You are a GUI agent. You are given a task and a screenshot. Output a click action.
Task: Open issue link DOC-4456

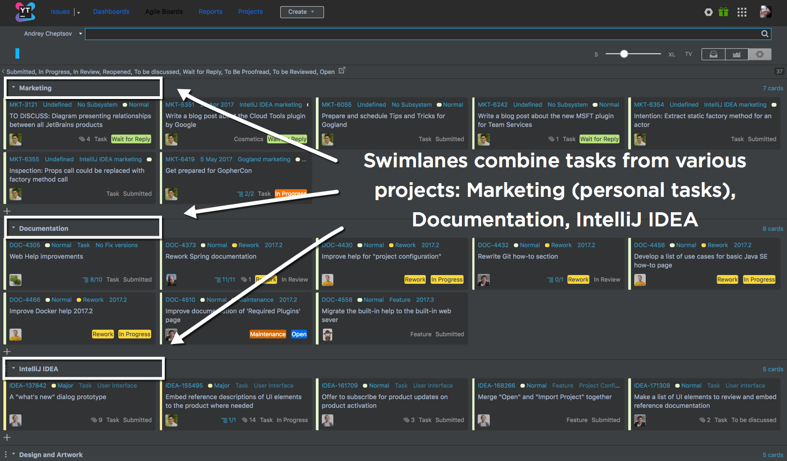coord(650,246)
